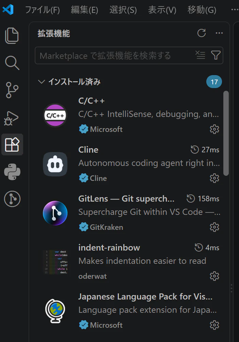Select the indent-rainbow extension title

(109, 248)
